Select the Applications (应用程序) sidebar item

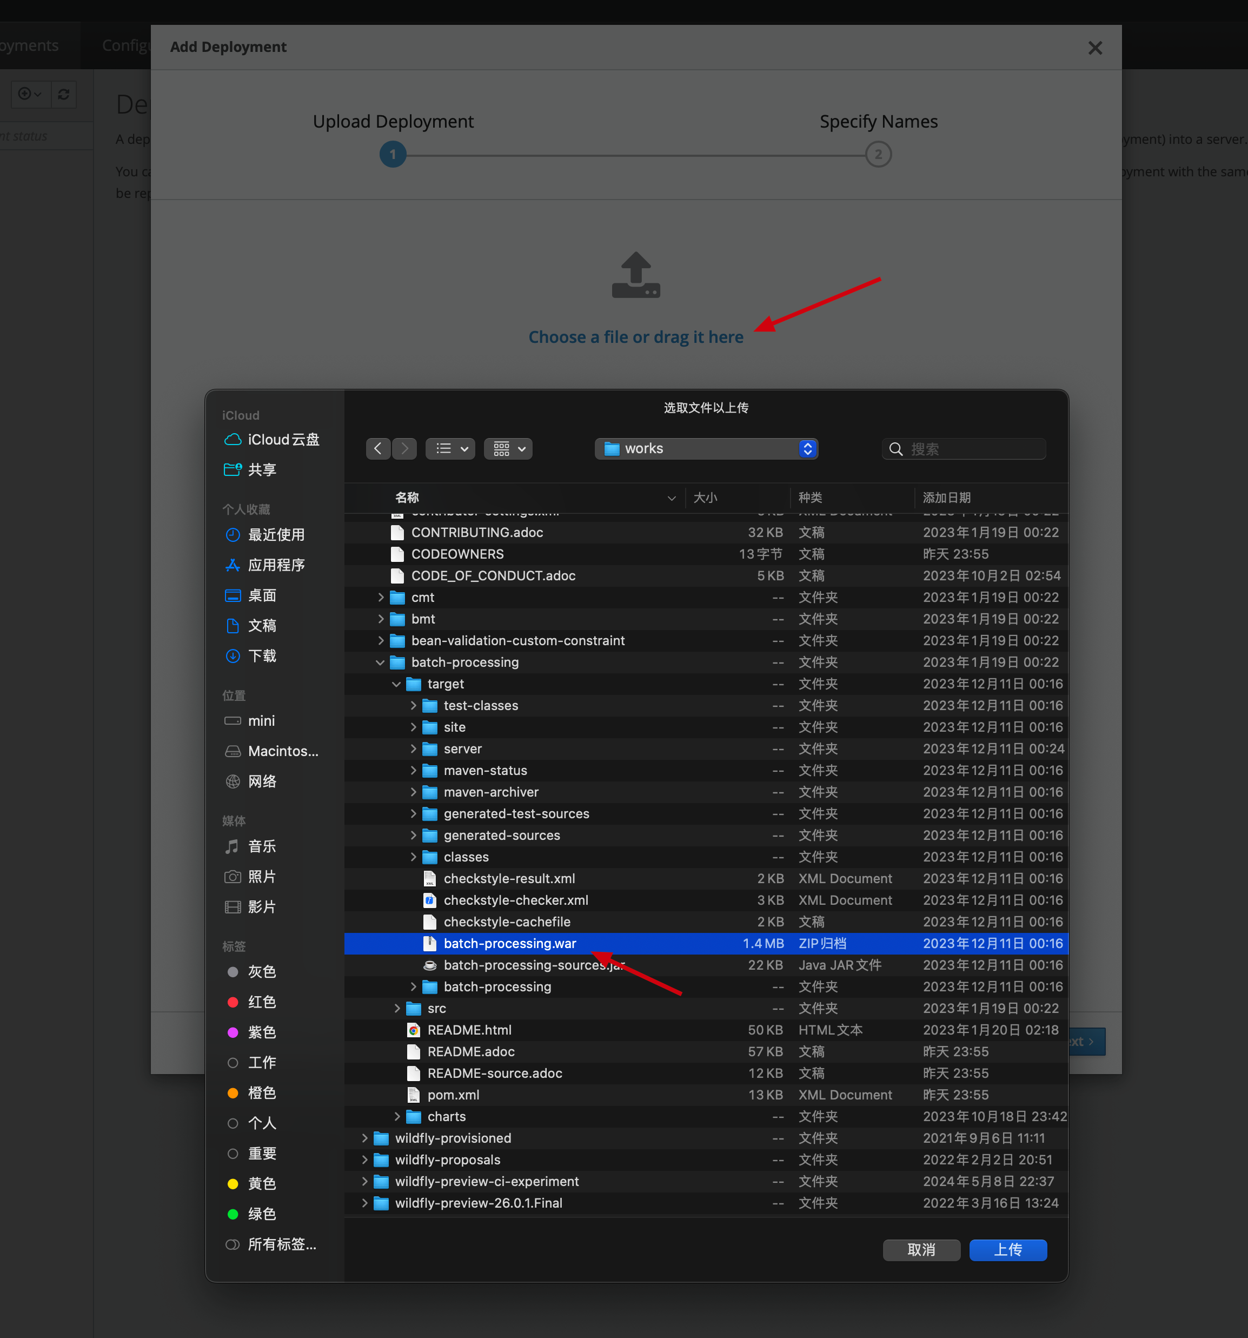[x=275, y=565]
